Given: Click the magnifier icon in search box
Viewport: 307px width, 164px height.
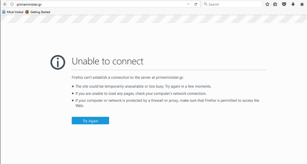Looking at the screenshot, I should tap(205, 4).
